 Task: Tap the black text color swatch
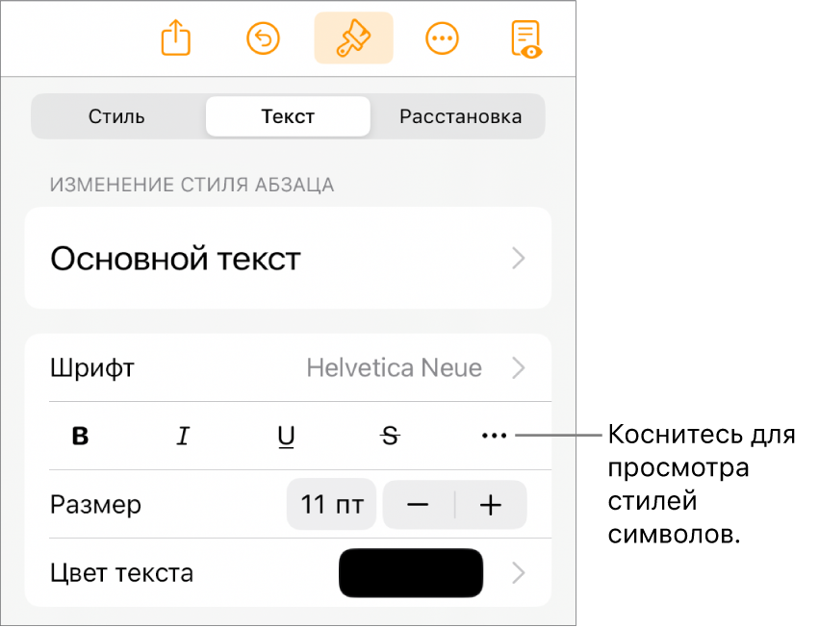pyautogui.click(x=411, y=573)
